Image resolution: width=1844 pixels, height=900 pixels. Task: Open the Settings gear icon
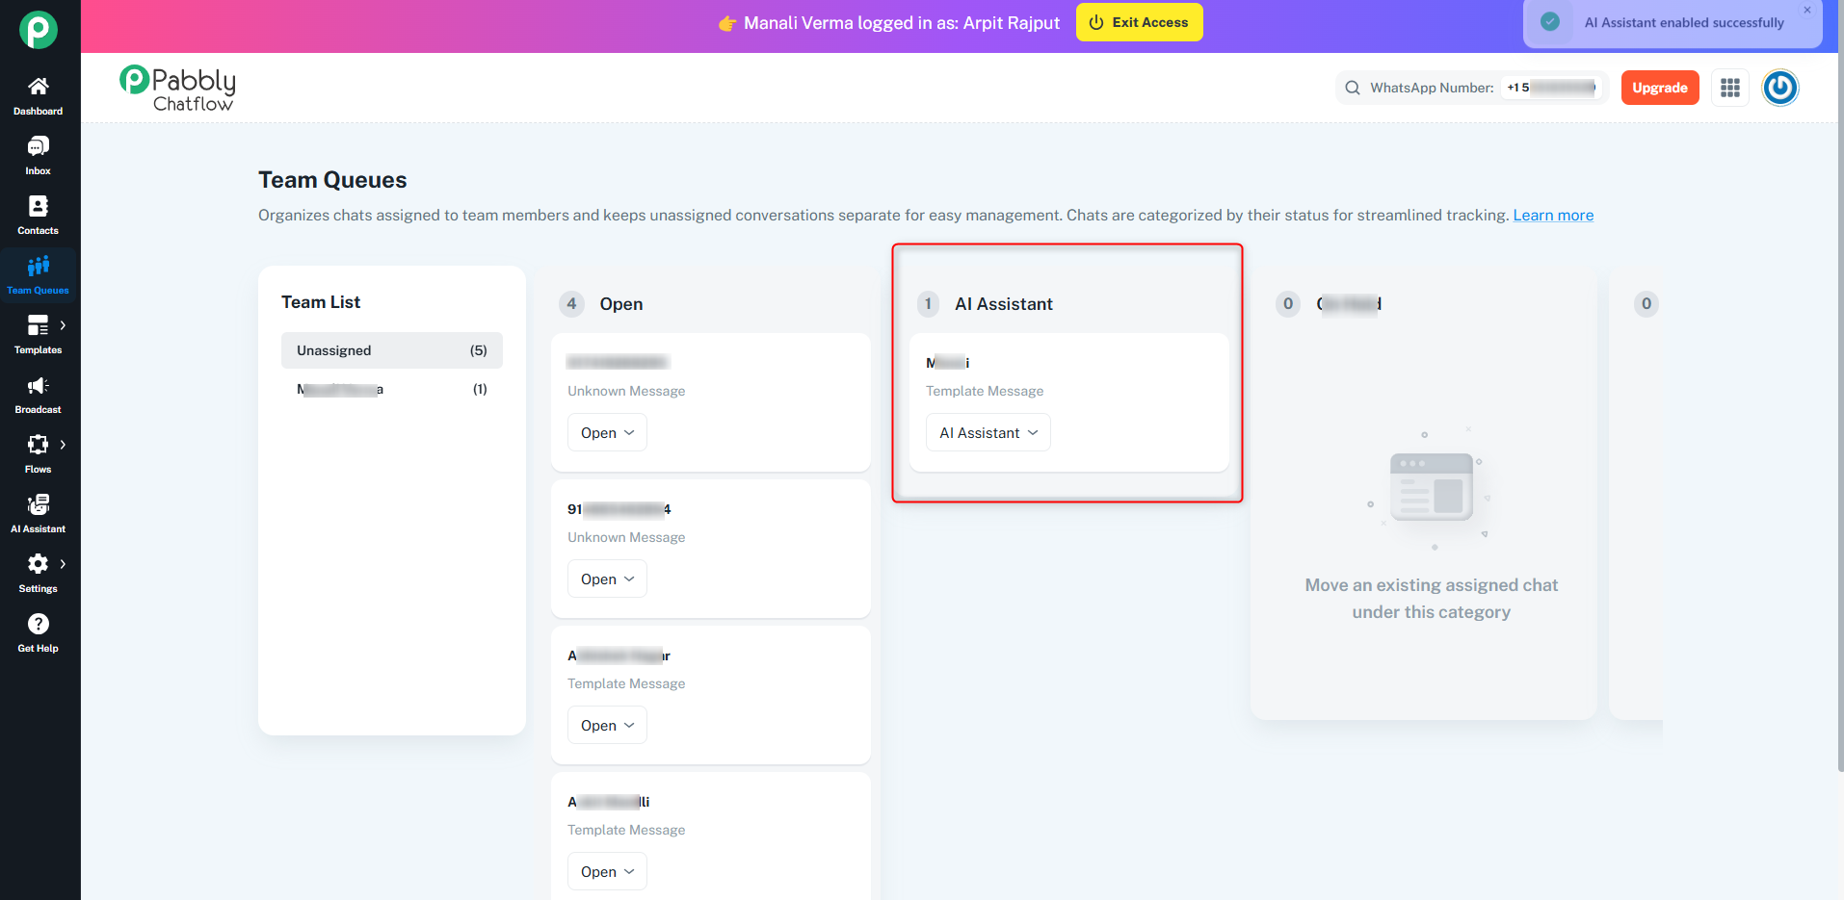[39, 564]
